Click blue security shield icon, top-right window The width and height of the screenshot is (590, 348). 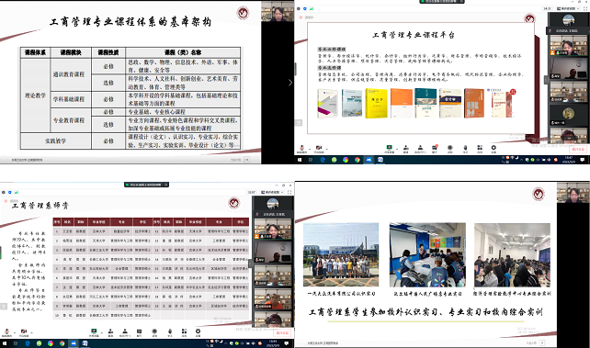[305, 8]
